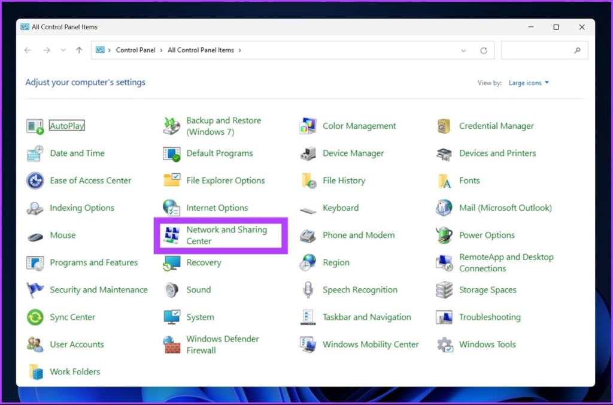Click the Credential Manager icon
The image size is (613, 405).
[x=444, y=126]
